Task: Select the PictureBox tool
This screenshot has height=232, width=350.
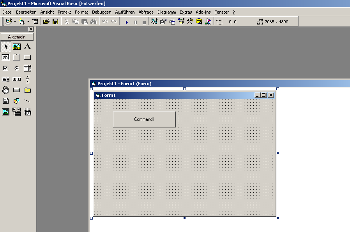Action: point(17,47)
